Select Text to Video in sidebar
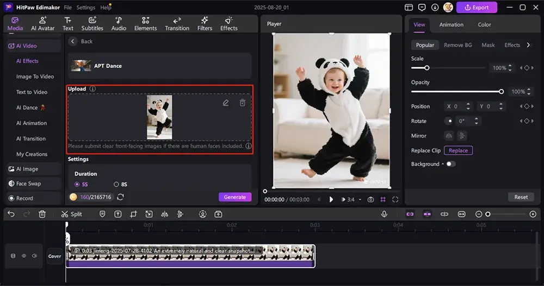The width and height of the screenshot is (544, 286). (x=32, y=92)
